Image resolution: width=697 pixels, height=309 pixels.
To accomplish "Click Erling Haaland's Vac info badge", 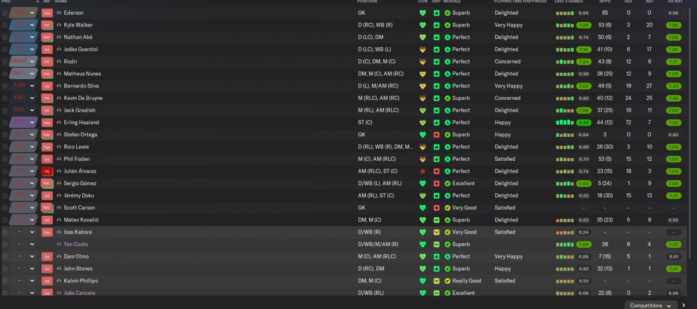I will 47,122.
